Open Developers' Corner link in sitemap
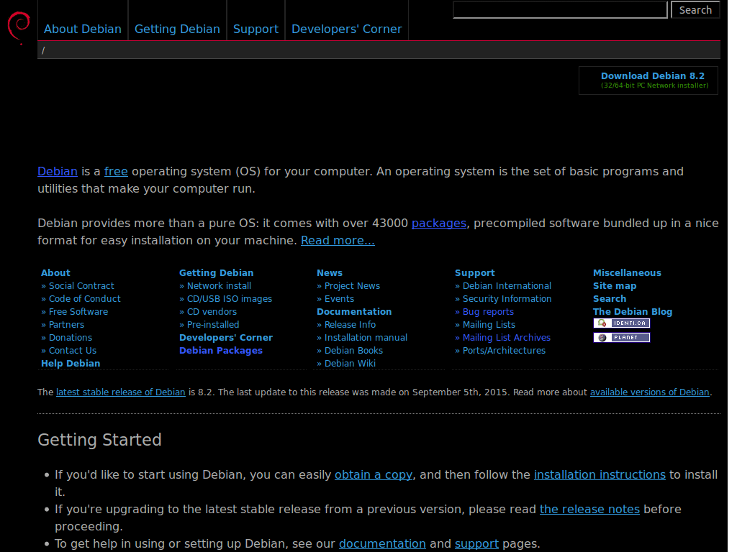The image size is (737, 552). (x=225, y=338)
